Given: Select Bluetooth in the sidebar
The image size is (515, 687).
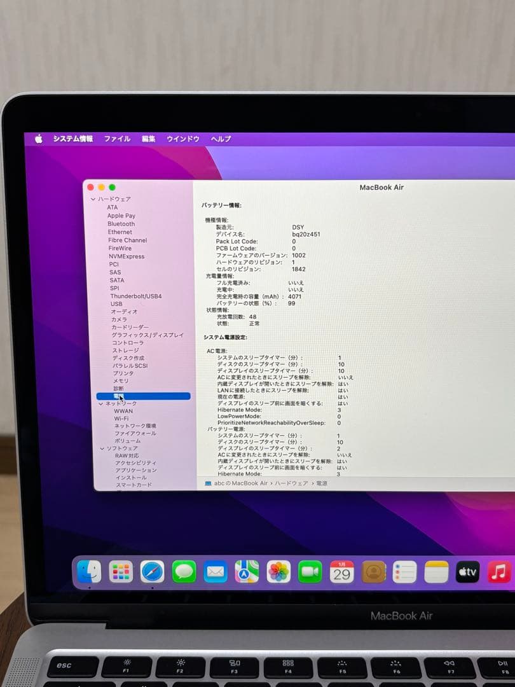Looking at the screenshot, I should click(121, 223).
